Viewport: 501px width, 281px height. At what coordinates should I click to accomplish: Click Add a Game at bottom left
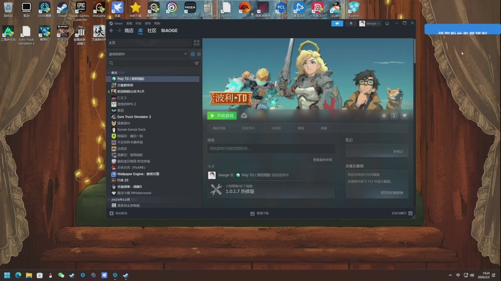(118, 214)
